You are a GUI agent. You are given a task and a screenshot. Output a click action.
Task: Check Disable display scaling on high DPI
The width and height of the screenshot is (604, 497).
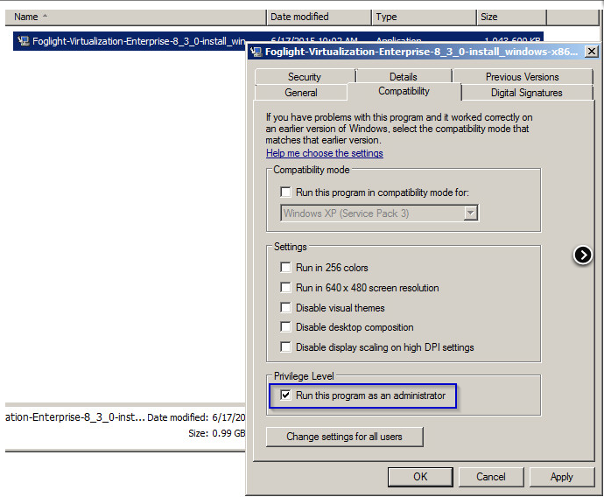[285, 347]
